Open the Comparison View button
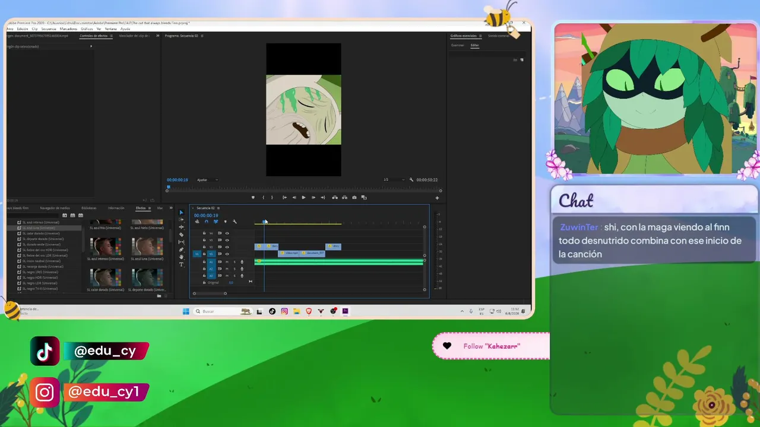The width and height of the screenshot is (760, 427). [x=364, y=197]
